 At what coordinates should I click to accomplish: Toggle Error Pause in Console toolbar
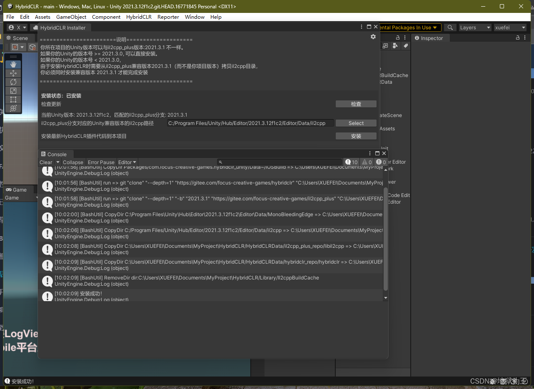(101, 162)
